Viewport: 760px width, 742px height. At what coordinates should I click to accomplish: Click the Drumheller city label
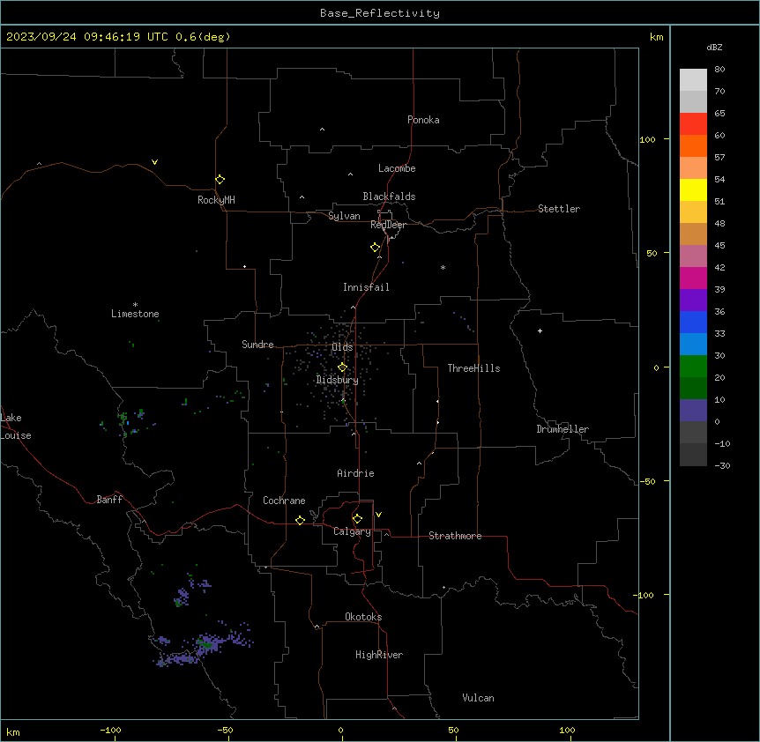coord(563,429)
